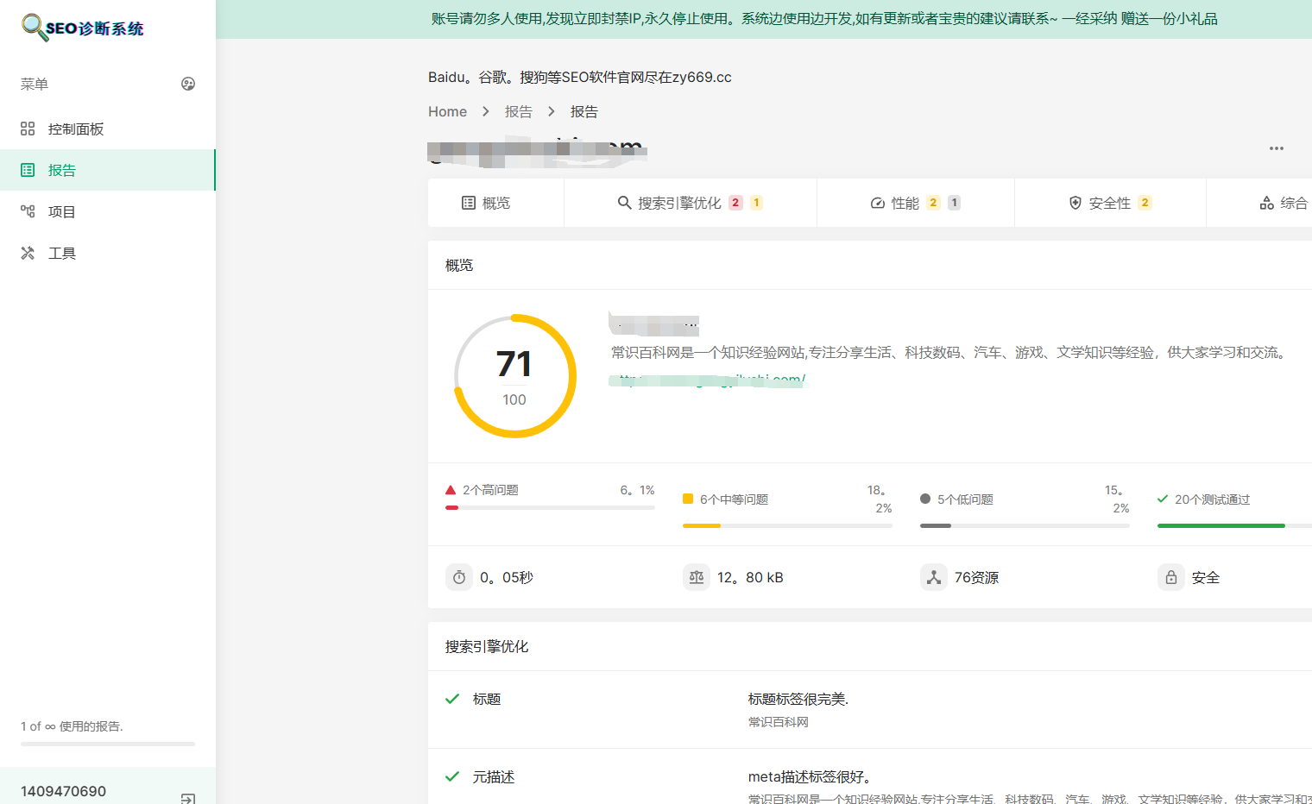
Task: Click Home in the breadcrumb
Action: tap(447, 112)
